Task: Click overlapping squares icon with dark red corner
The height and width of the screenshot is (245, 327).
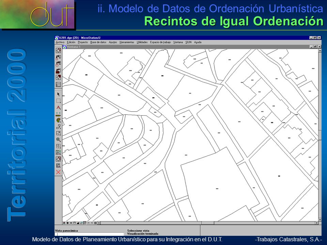Action: click(58, 78)
